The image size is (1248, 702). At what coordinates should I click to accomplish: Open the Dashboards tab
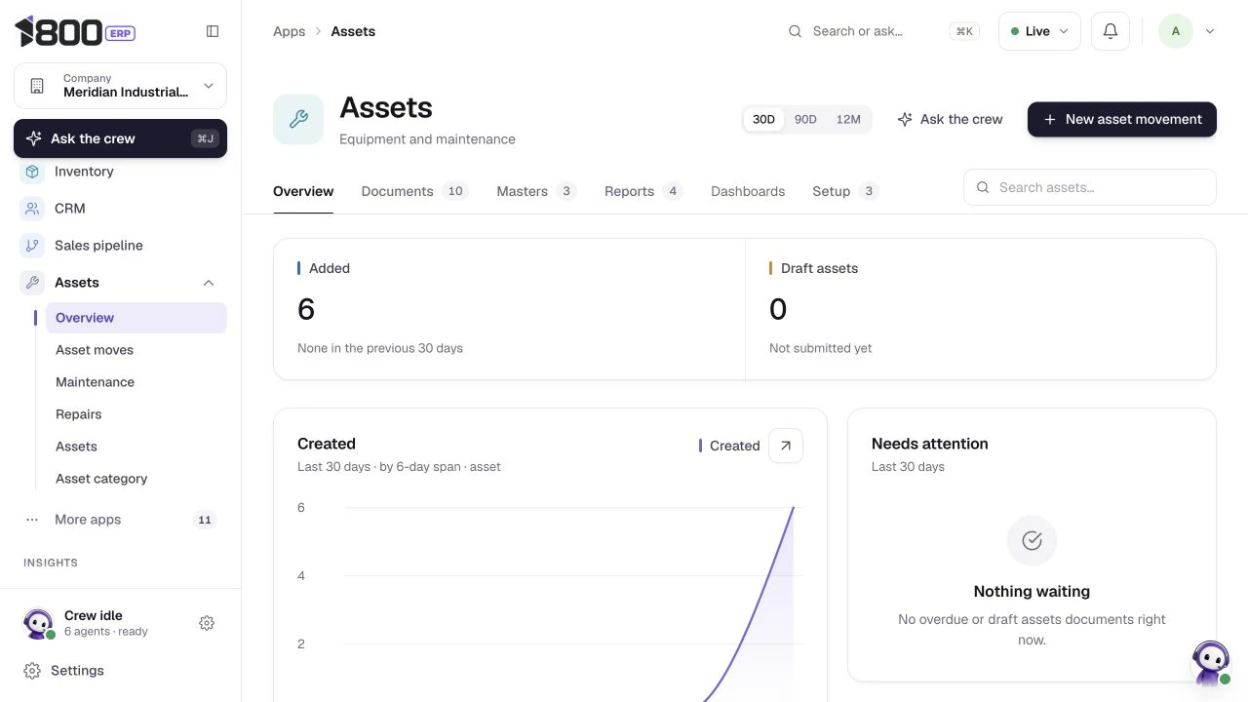click(x=748, y=191)
